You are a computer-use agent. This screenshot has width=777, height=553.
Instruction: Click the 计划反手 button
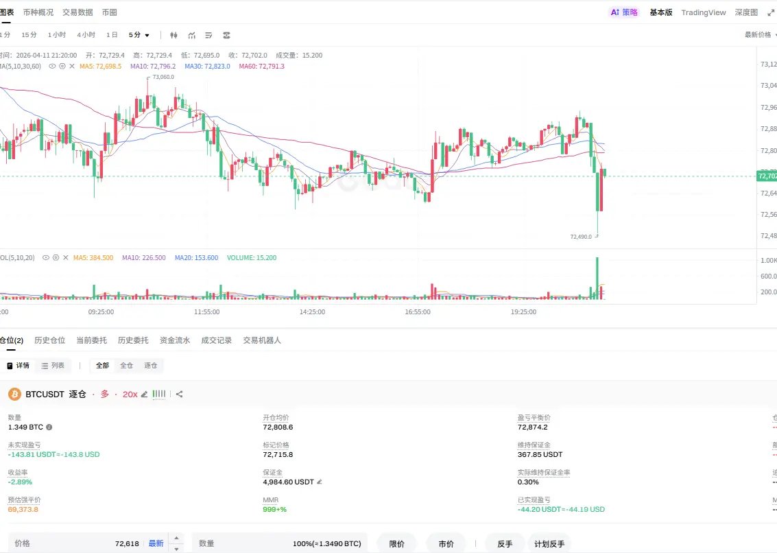pyautogui.click(x=549, y=543)
